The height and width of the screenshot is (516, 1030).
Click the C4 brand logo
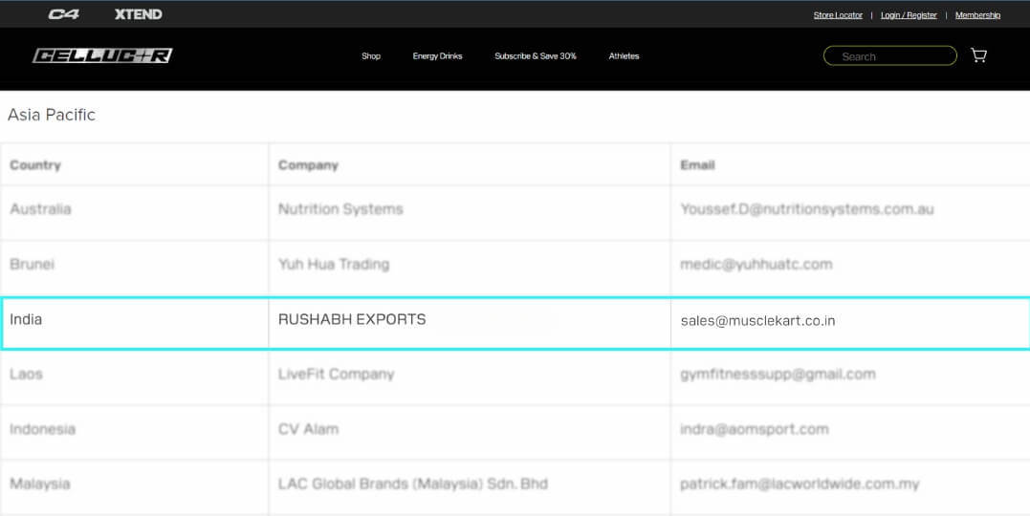(64, 14)
